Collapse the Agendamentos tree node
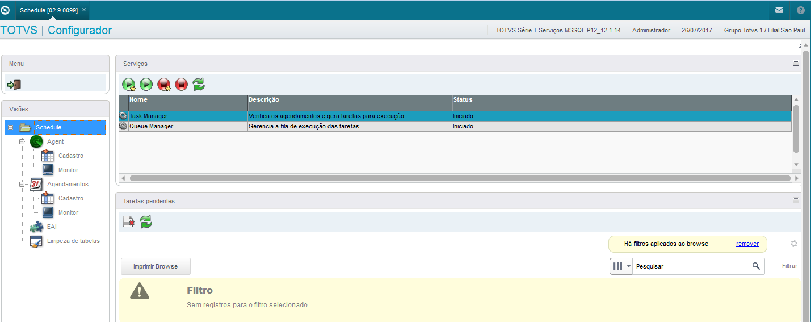The image size is (811, 322). click(x=22, y=184)
